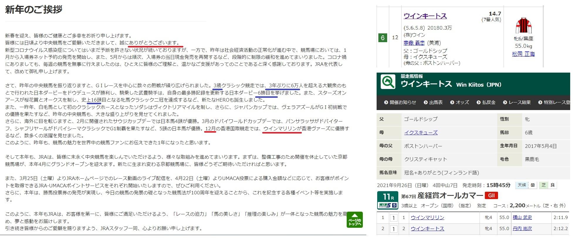Image resolution: width=574 pixels, height=238 pixels.
Task: Open the ウインマリリン result link
Action: point(427,218)
